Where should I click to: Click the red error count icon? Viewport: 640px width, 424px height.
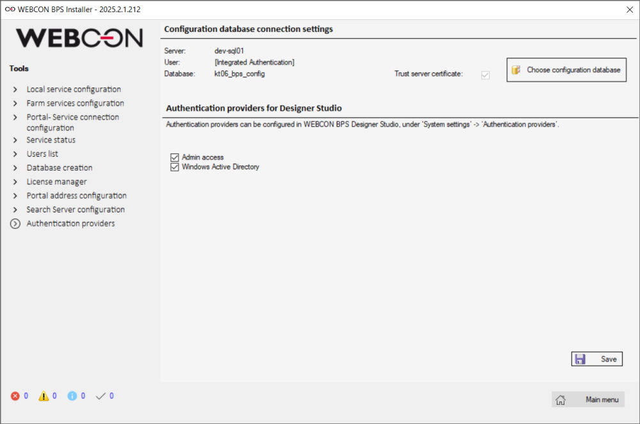pyautogui.click(x=15, y=396)
